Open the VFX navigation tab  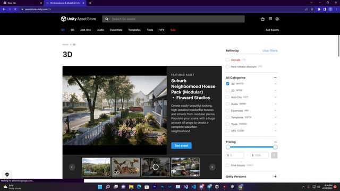[x=161, y=30]
